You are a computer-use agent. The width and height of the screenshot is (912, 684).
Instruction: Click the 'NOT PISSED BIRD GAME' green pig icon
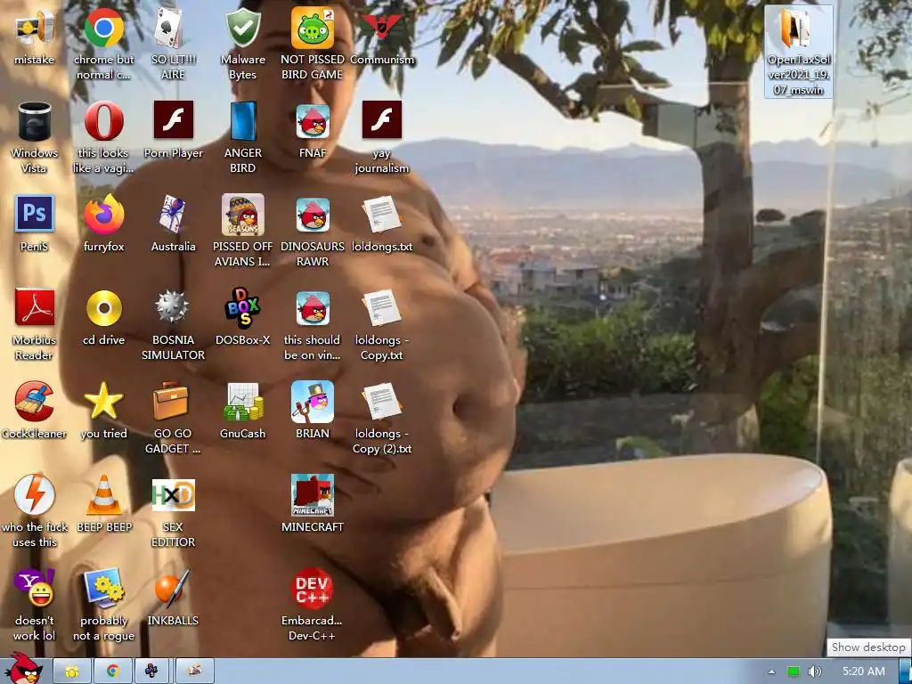click(313, 44)
